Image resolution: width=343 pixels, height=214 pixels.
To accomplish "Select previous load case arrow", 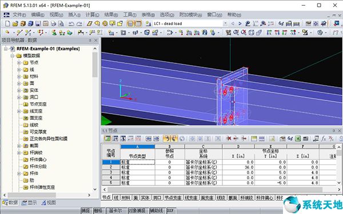I will [x=233, y=23].
